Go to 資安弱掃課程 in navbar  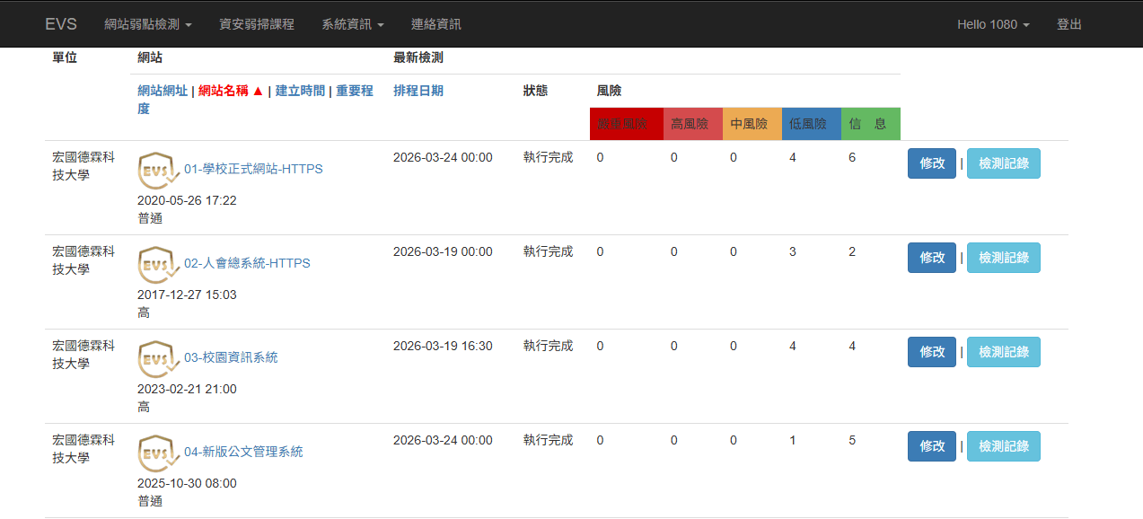257,24
